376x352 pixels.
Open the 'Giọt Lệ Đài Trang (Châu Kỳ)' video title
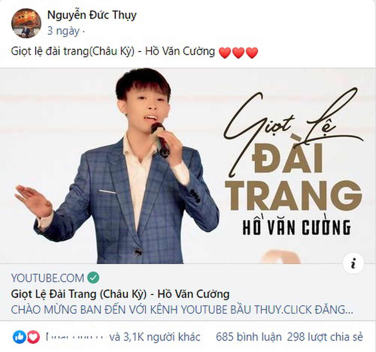[x=120, y=294]
